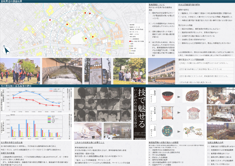Image resolution: width=235 pixels, height=166 pixels.
Task: Click the map legend box
Action: pos(137,39)
